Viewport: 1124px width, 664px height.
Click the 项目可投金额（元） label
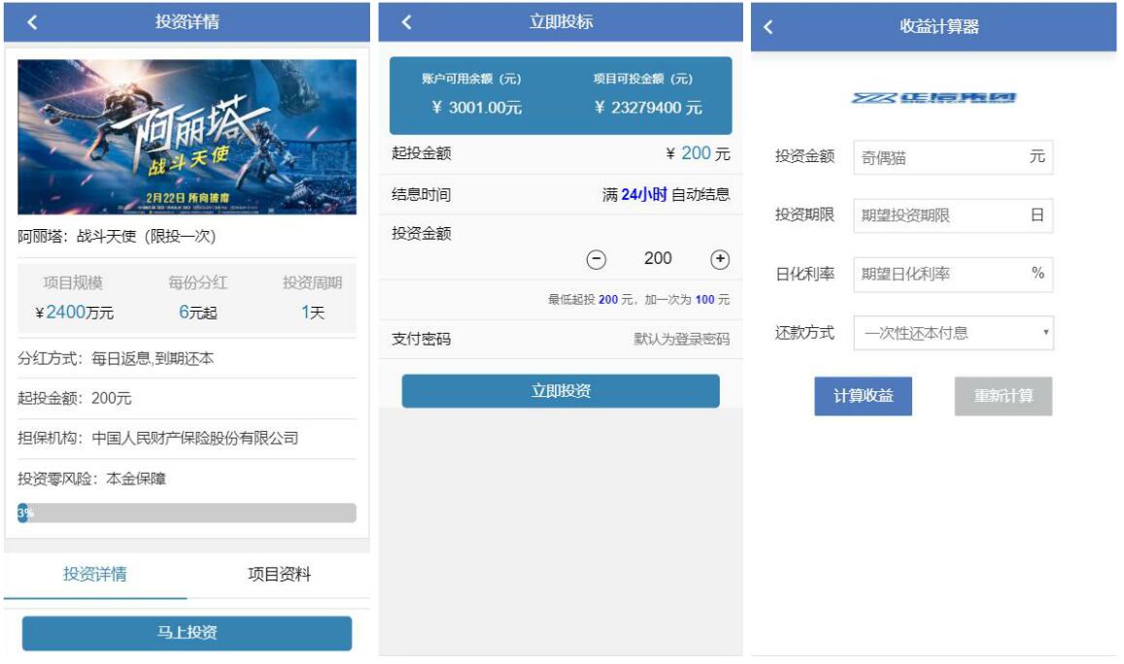(643, 79)
